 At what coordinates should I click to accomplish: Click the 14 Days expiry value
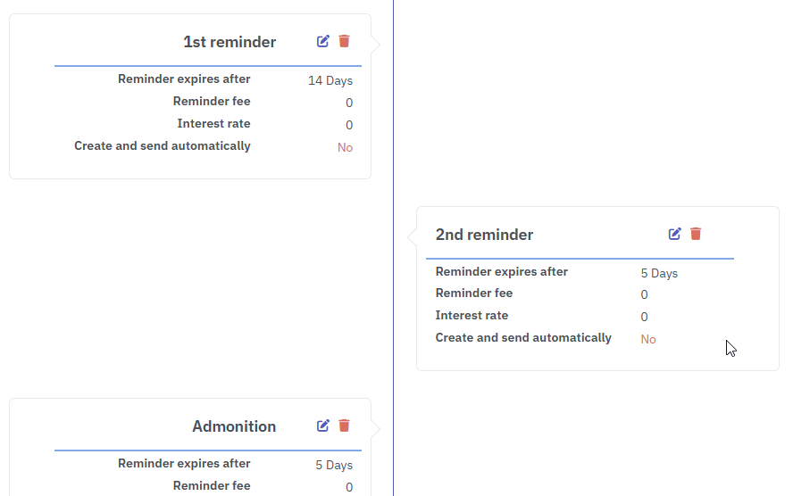tap(330, 81)
